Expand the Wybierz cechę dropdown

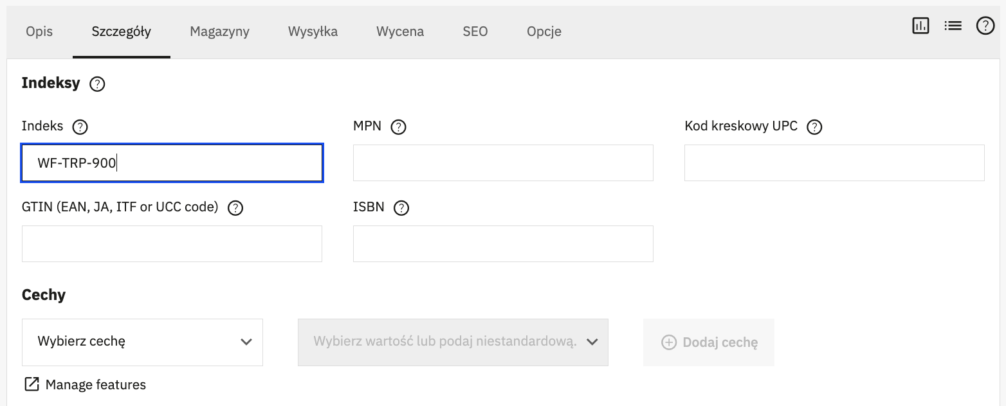(x=142, y=342)
